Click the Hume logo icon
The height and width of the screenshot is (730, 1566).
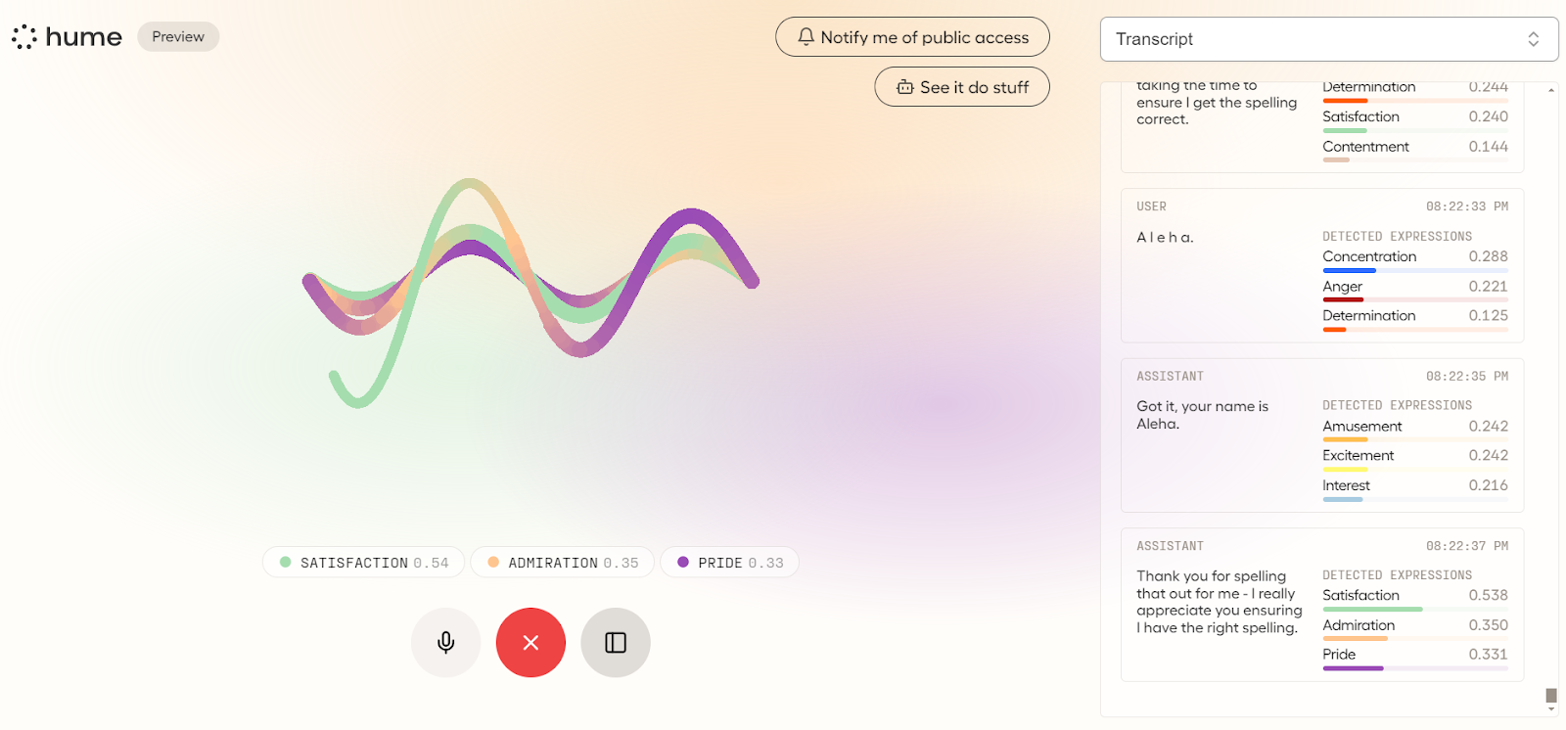pyautogui.click(x=24, y=37)
